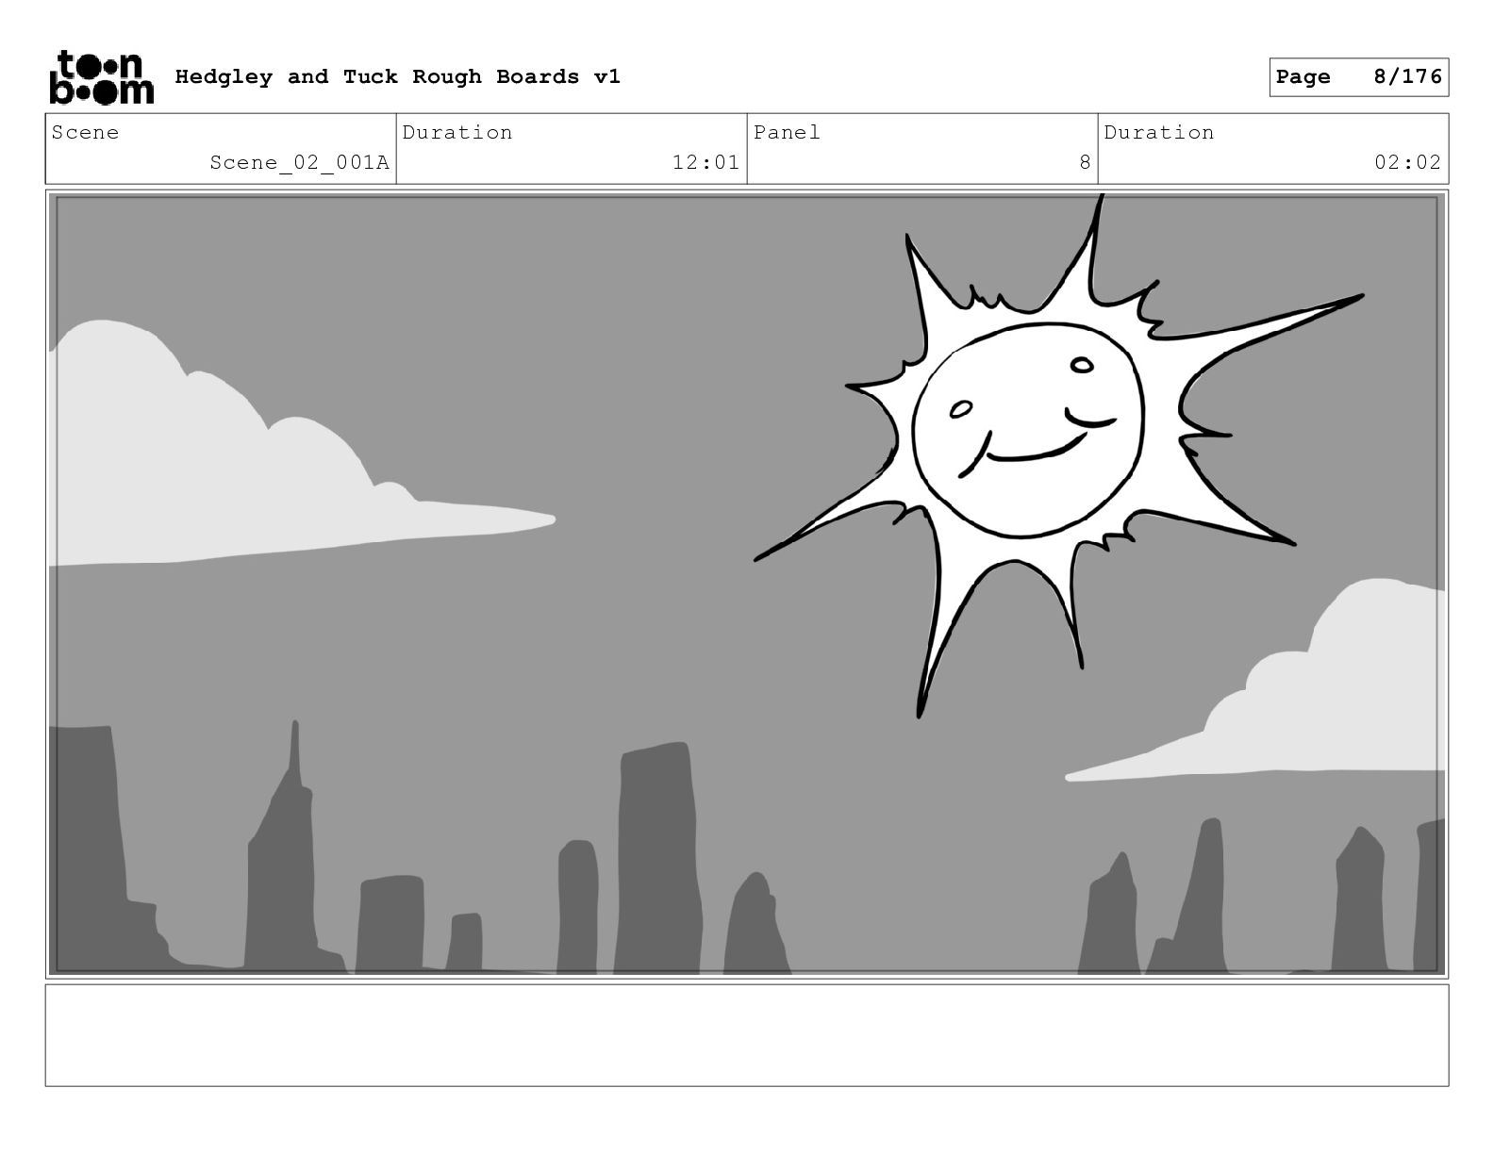Viewport: 1494px width, 1154px height.
Task: Select the Scene_02_001A value
Action: [x=299, y=162]
